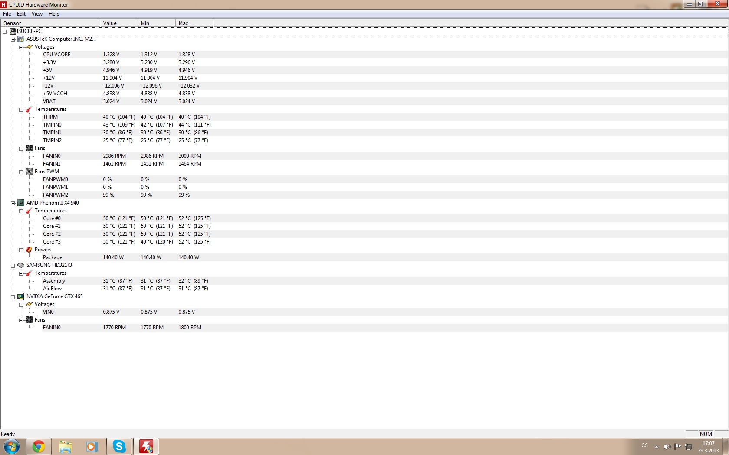Select the NVIDIA FANIN0 1770 RPM row
729x455 pixels.
(364, 328)
